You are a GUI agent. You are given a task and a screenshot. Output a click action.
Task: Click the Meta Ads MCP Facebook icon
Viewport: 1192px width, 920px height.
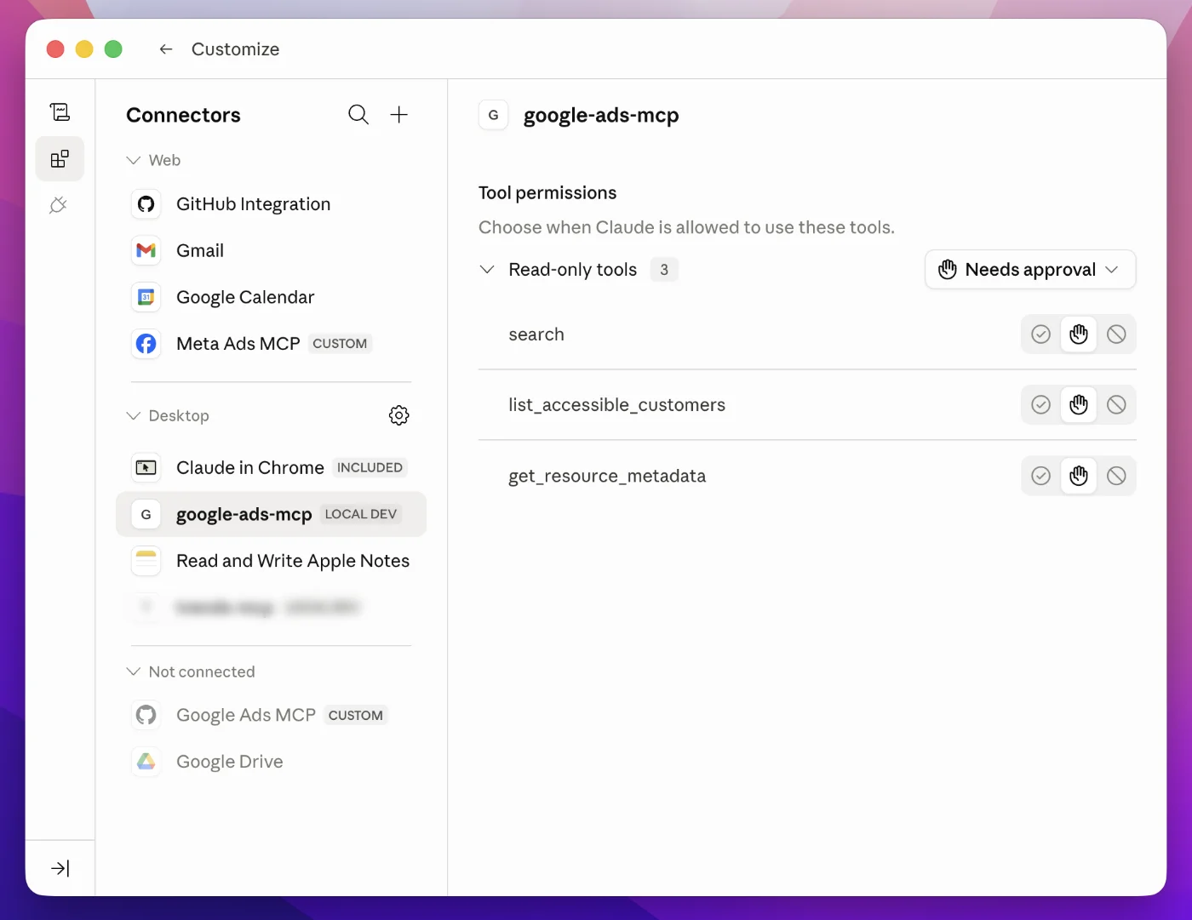coord(146,344)
